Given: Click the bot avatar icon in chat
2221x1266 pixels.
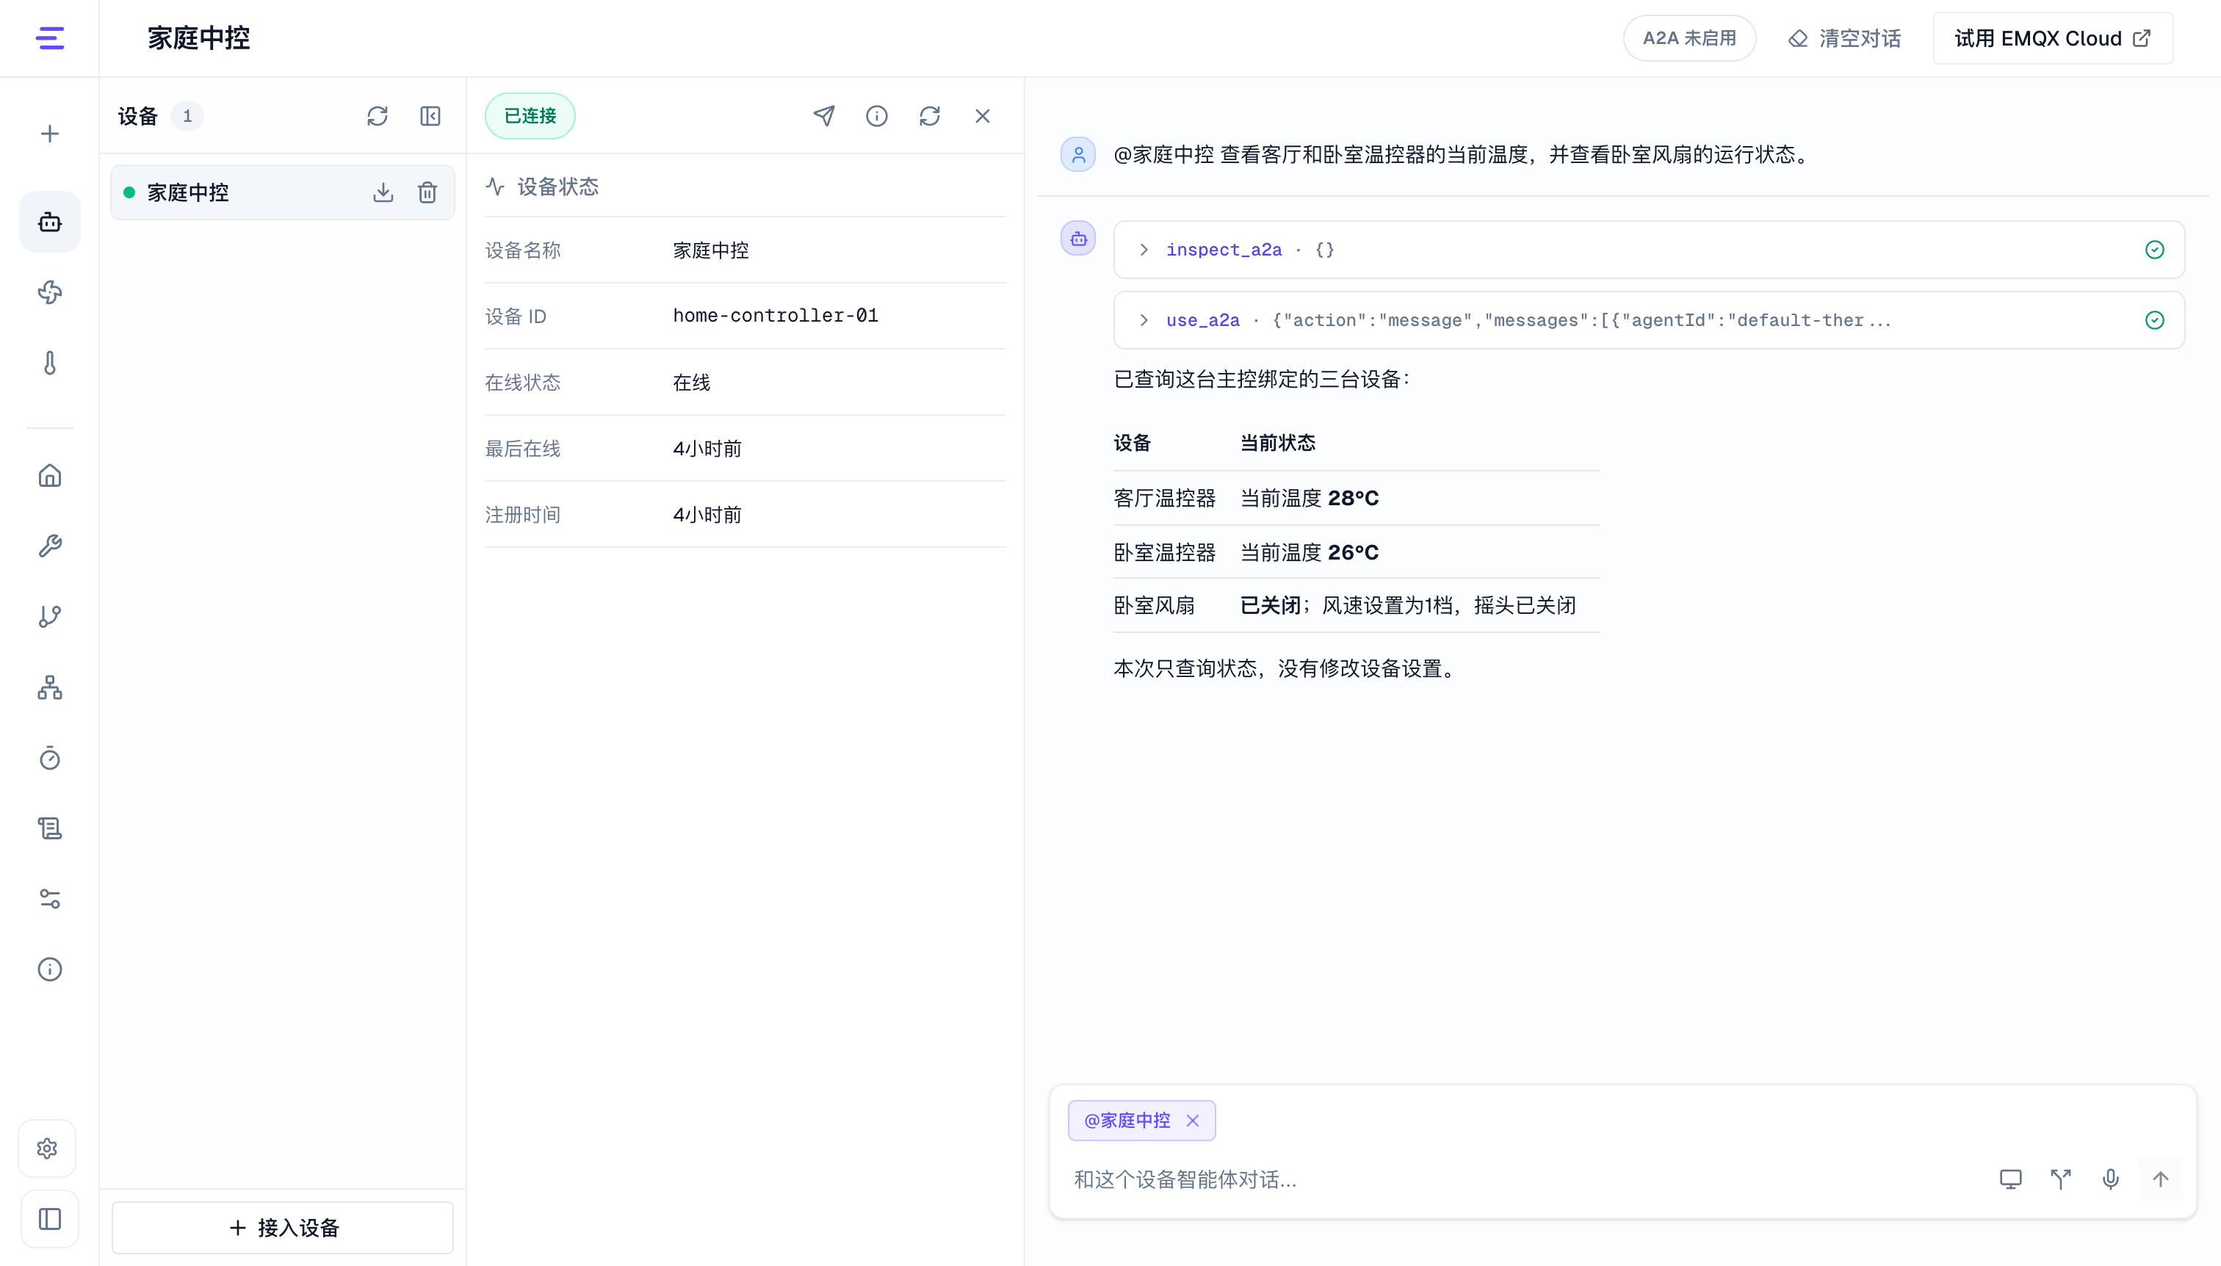Looking at the screenshot, I should 1078,238.
